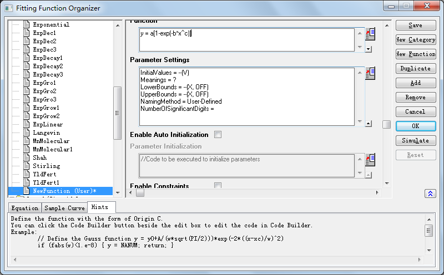Click the Simulate button
Image resolution: width=444 pixels, height=275 pixels.
[x=415, y=140]
